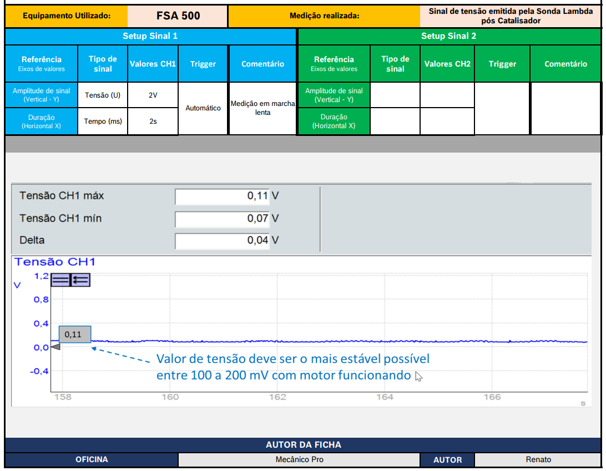
Task: Click the Tipo de sinal header in Setup Sinal 2
Action: 395,64
